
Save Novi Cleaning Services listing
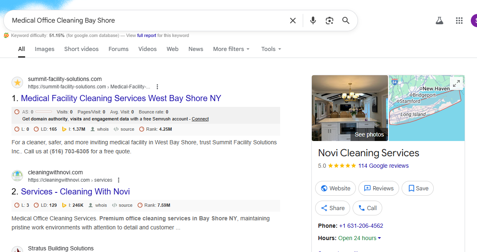(x=418, y=188)
